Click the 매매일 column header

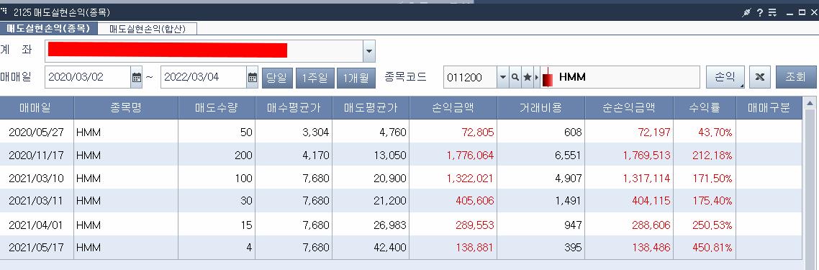click(36, 108)
